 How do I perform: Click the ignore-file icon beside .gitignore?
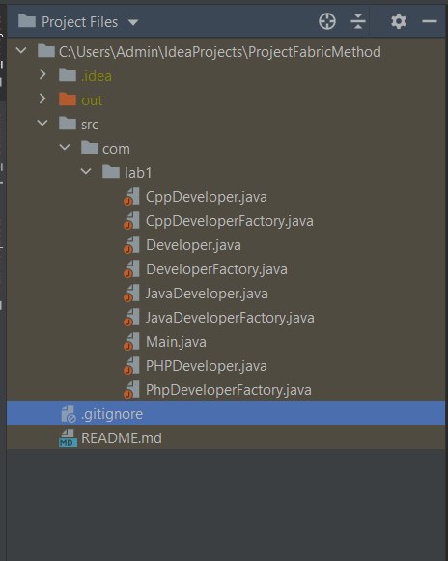tap(68, 413)
